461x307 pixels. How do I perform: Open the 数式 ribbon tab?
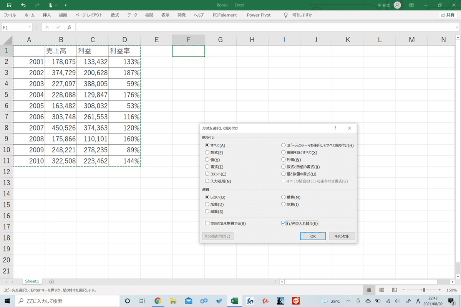pyautogui.click(x=115, y=15)
